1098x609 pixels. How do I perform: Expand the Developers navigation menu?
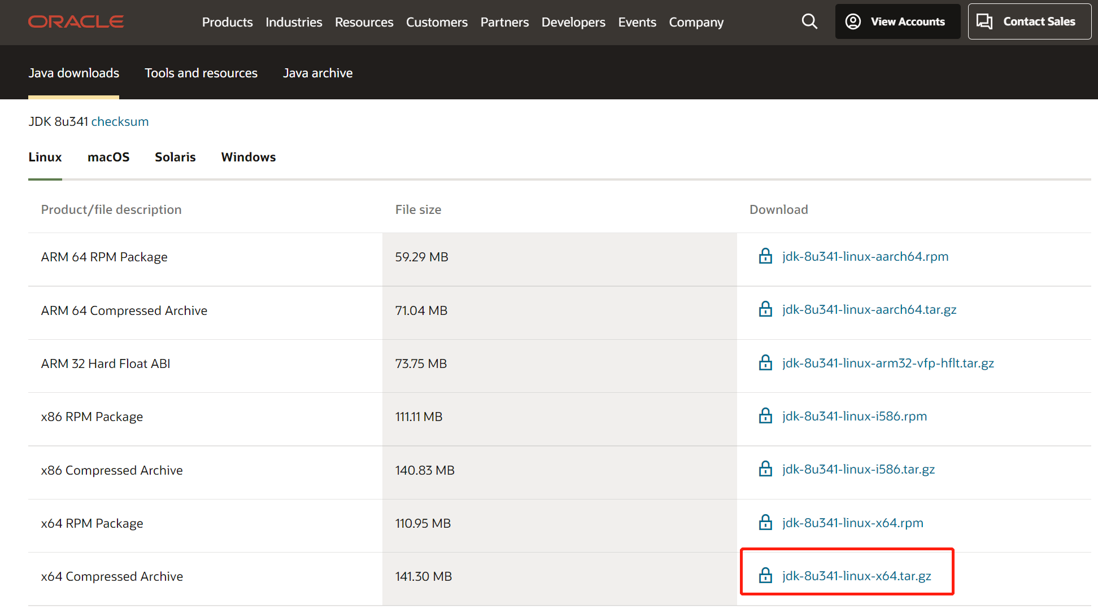pos(573,22)
